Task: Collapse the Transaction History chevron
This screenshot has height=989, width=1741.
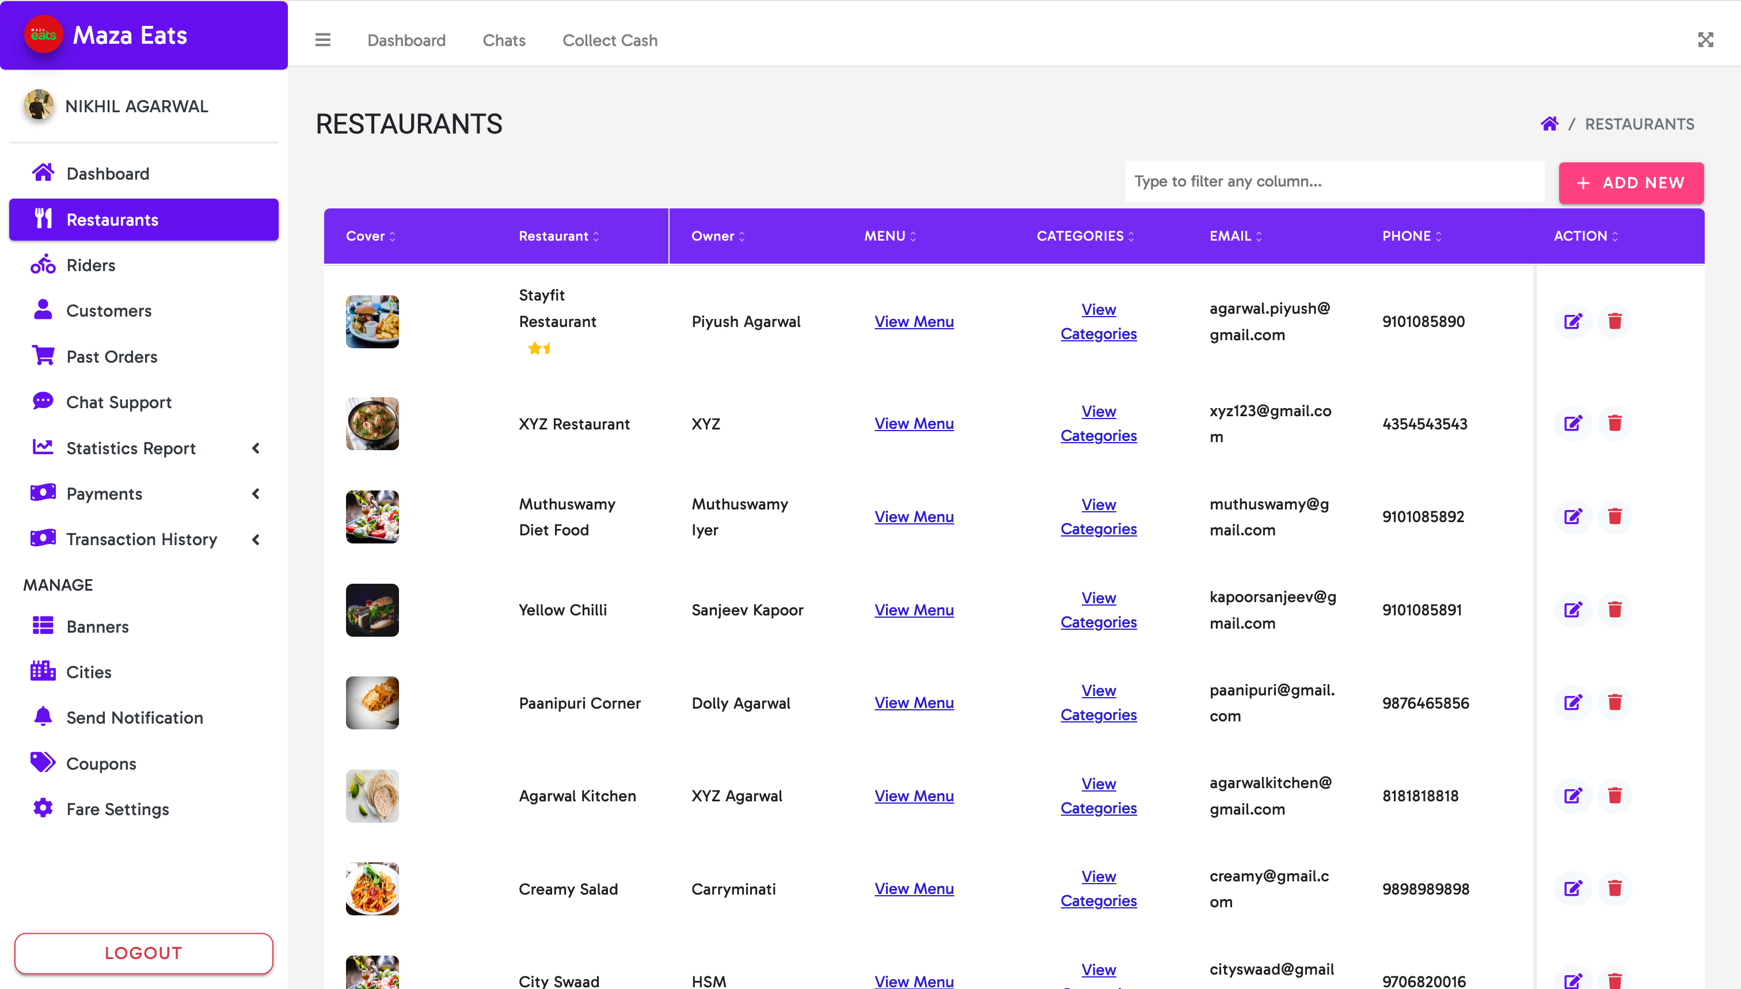Action: tap(256, 539)
